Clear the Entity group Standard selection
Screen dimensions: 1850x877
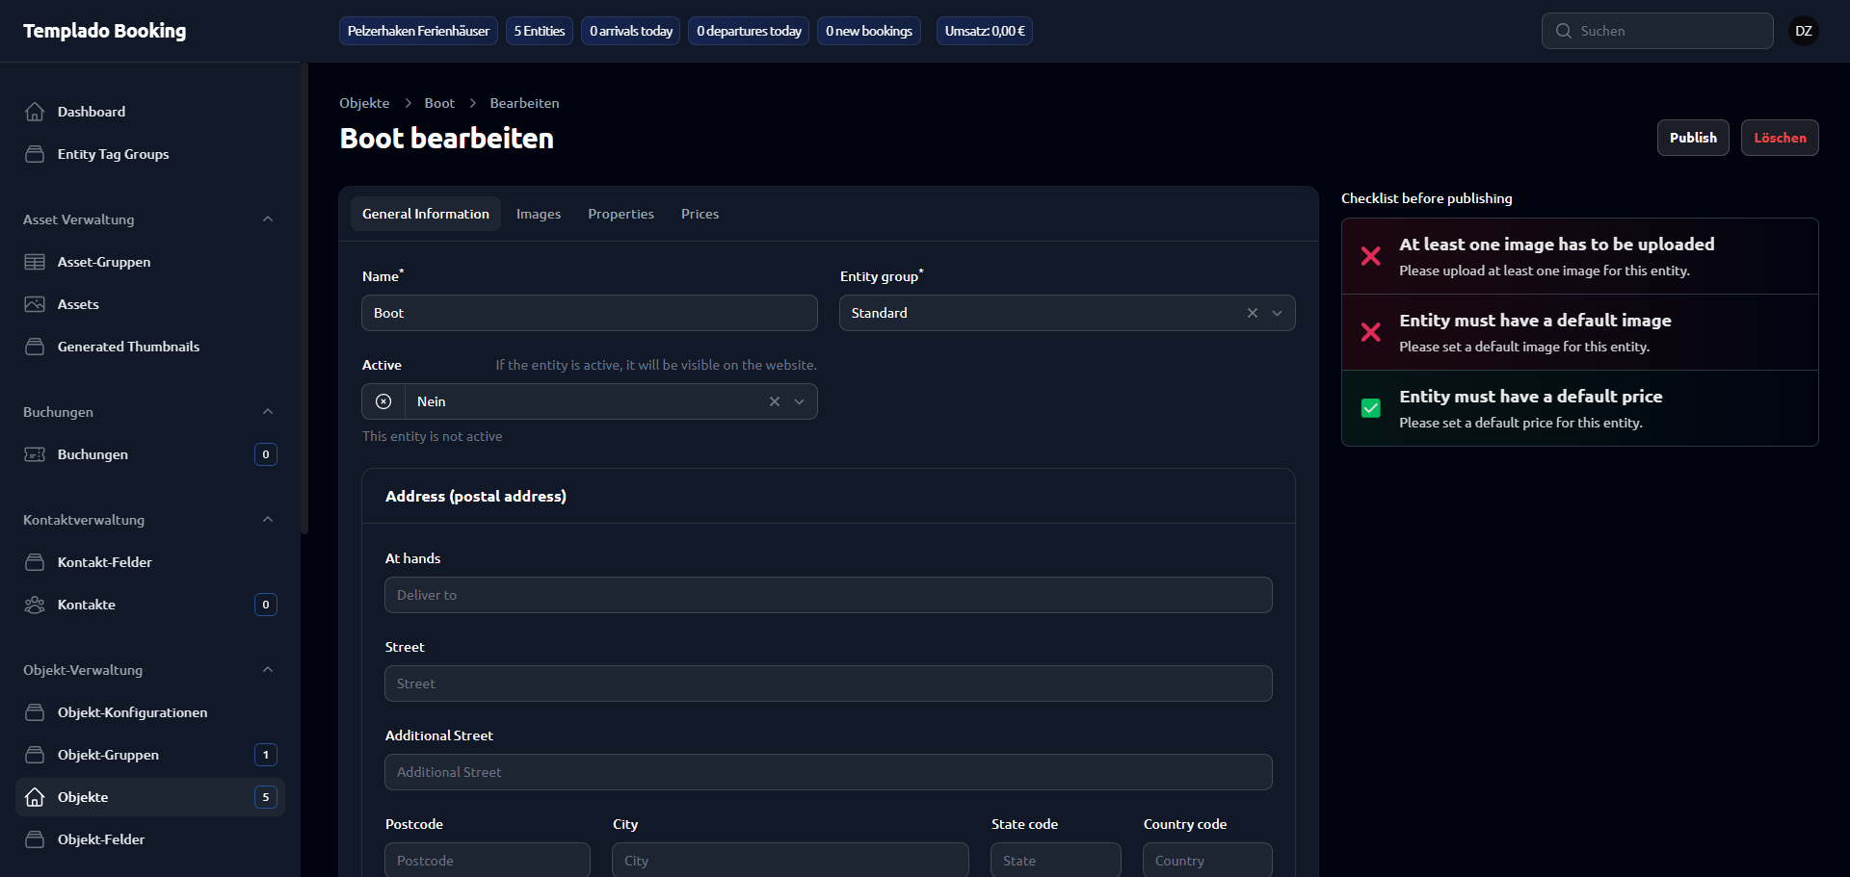pyautogui.click(x=1252, y=313)
